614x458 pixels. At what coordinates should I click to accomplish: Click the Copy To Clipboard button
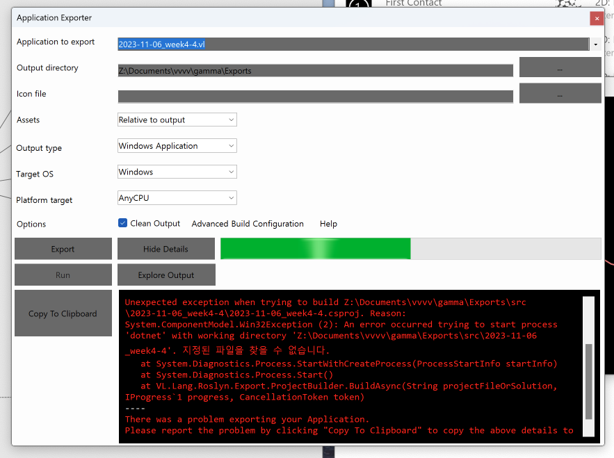click(63, 313)
